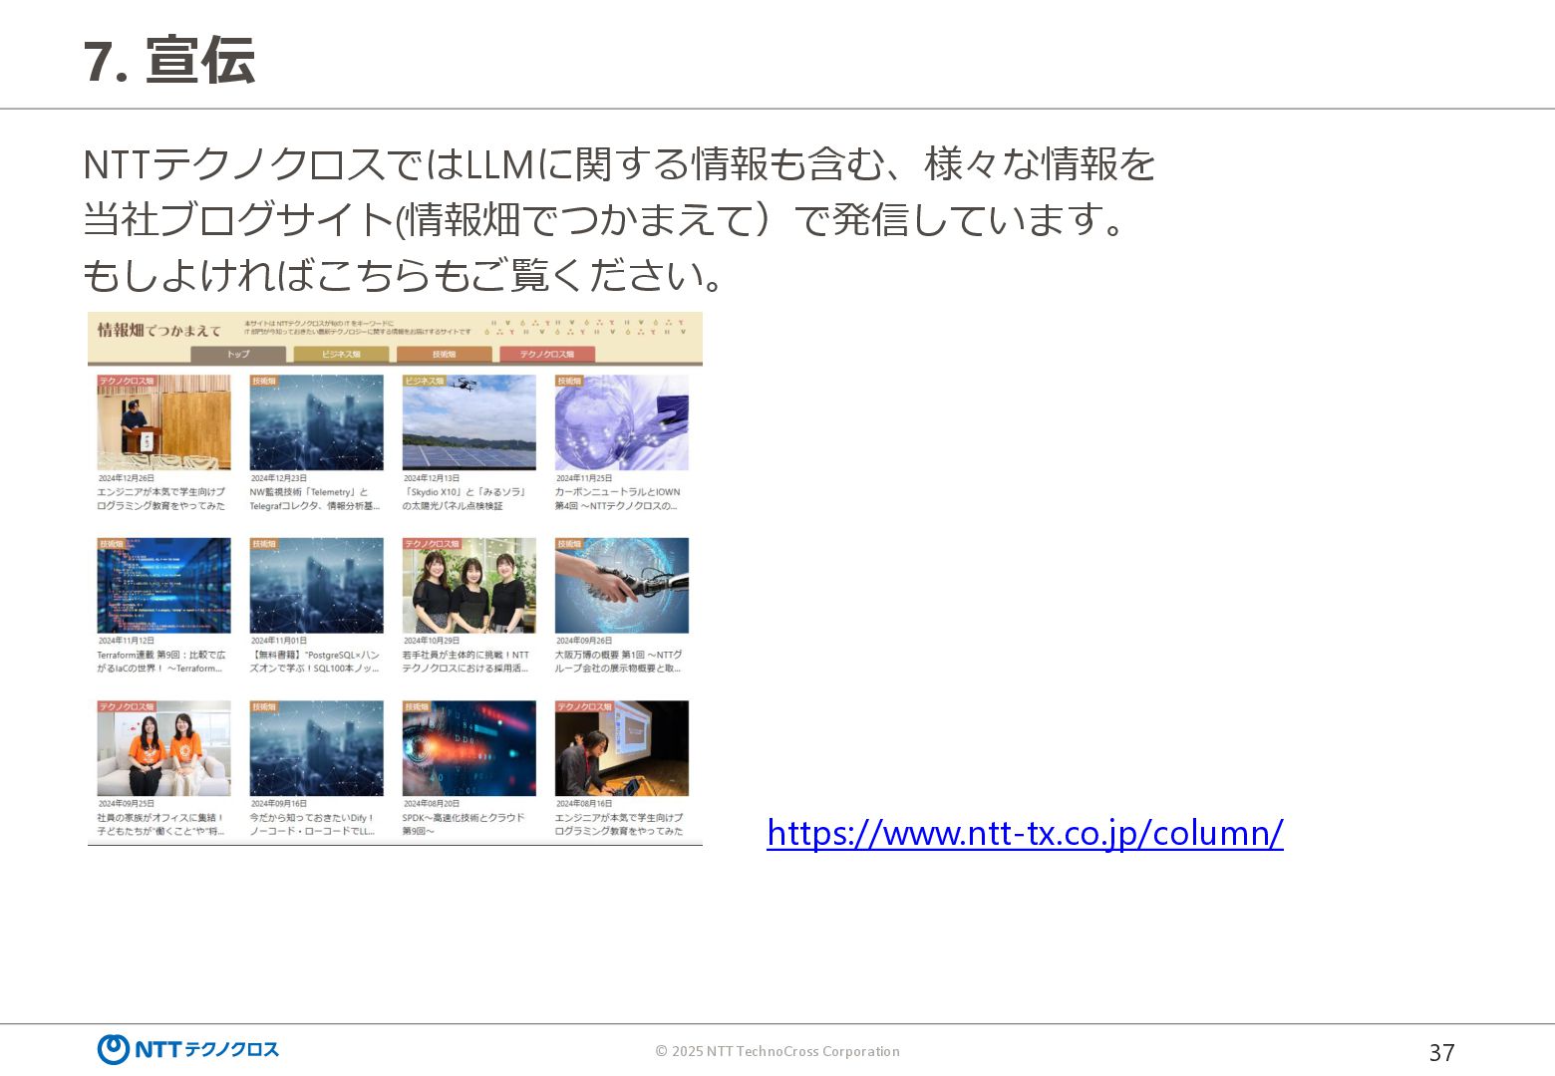1555x1076 pixels.
Task: Click the SPDK〜高速化技術とクラウド article title
Action: point(464,824)
